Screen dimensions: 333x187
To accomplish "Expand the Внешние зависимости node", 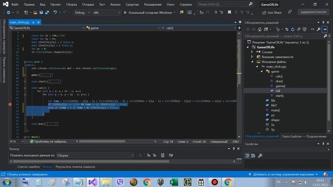I will tap(252, 57).
